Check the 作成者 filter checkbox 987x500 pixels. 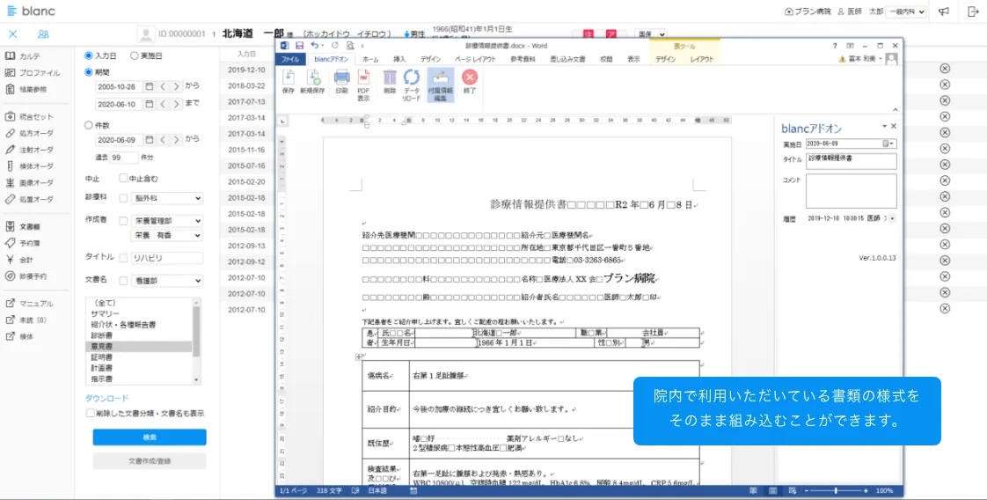click(123, 221)
